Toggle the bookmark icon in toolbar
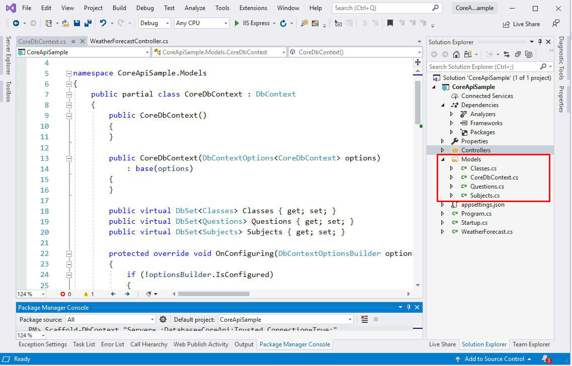 point(390,23)
